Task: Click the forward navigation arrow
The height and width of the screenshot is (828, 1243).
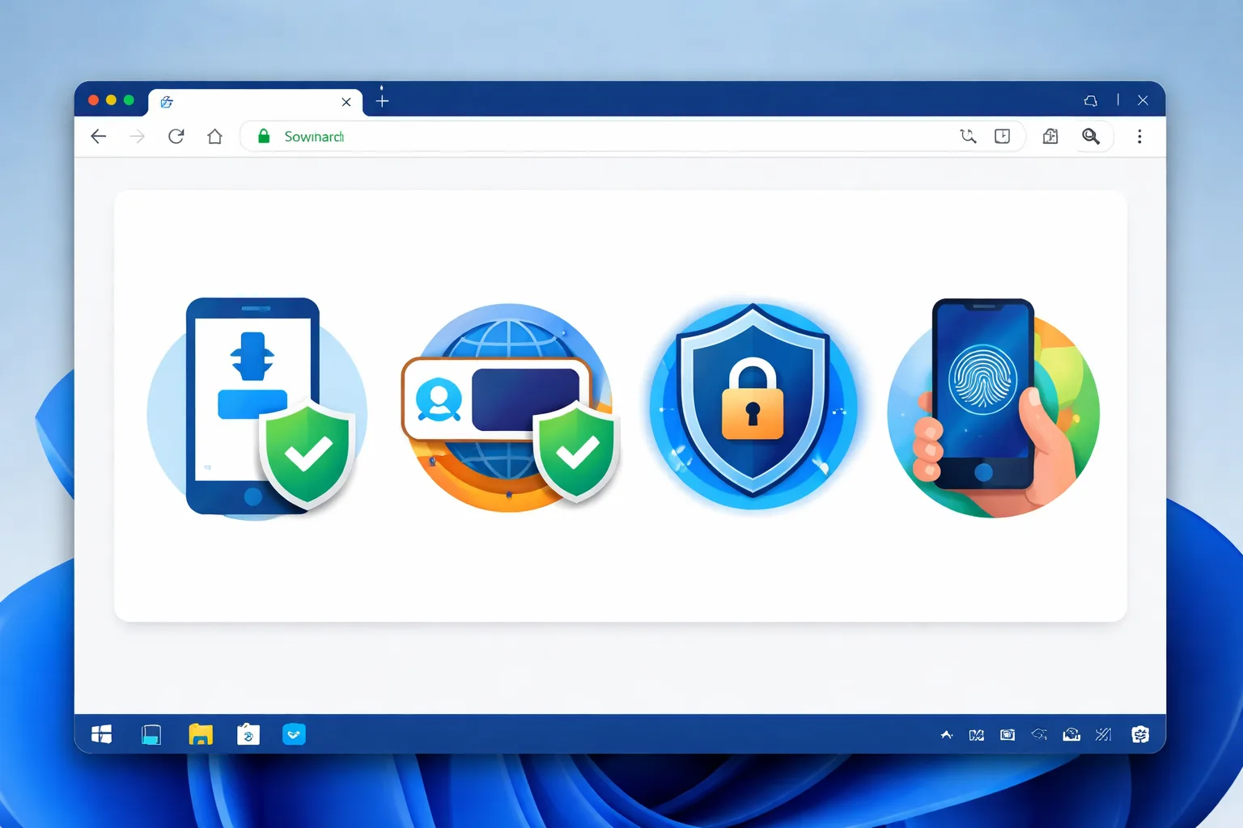Action: click(x=138, y=137)
